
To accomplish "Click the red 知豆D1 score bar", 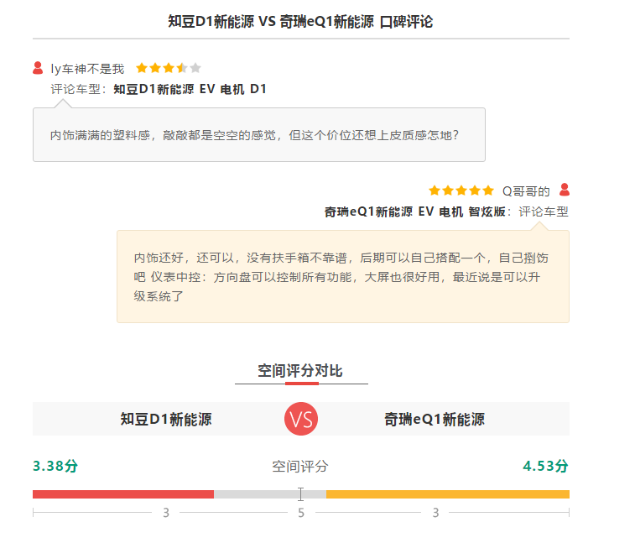I will point(123,494).
